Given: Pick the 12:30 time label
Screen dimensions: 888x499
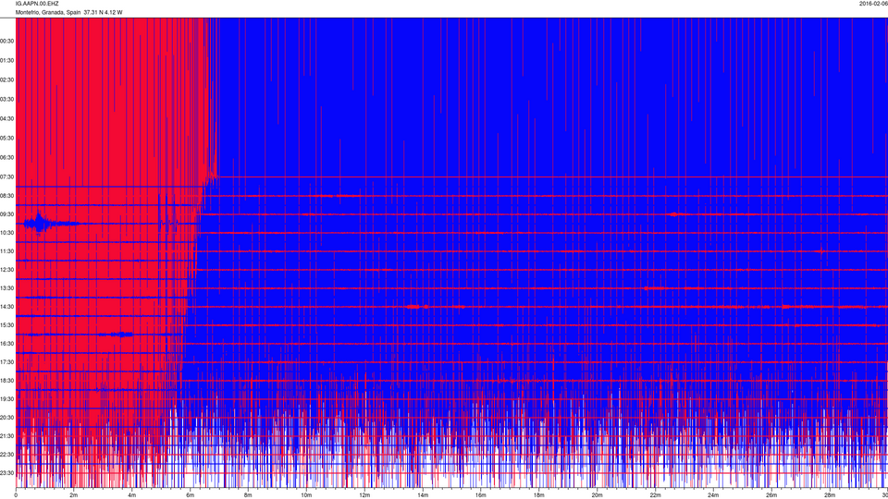Looking at the screenshot, I should (6, 270).
